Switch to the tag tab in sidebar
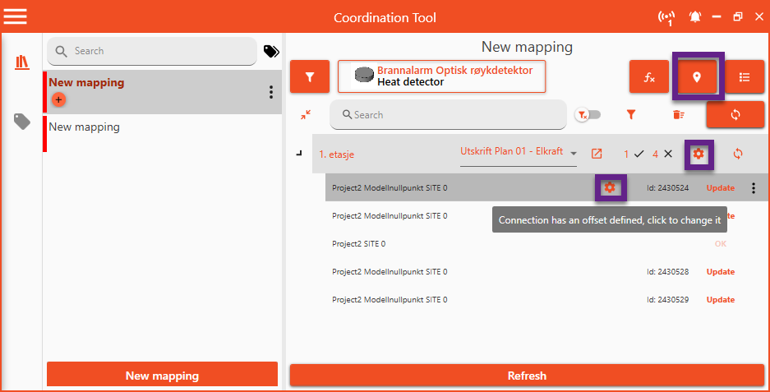 pyautogui.click(x=22, y=122)
